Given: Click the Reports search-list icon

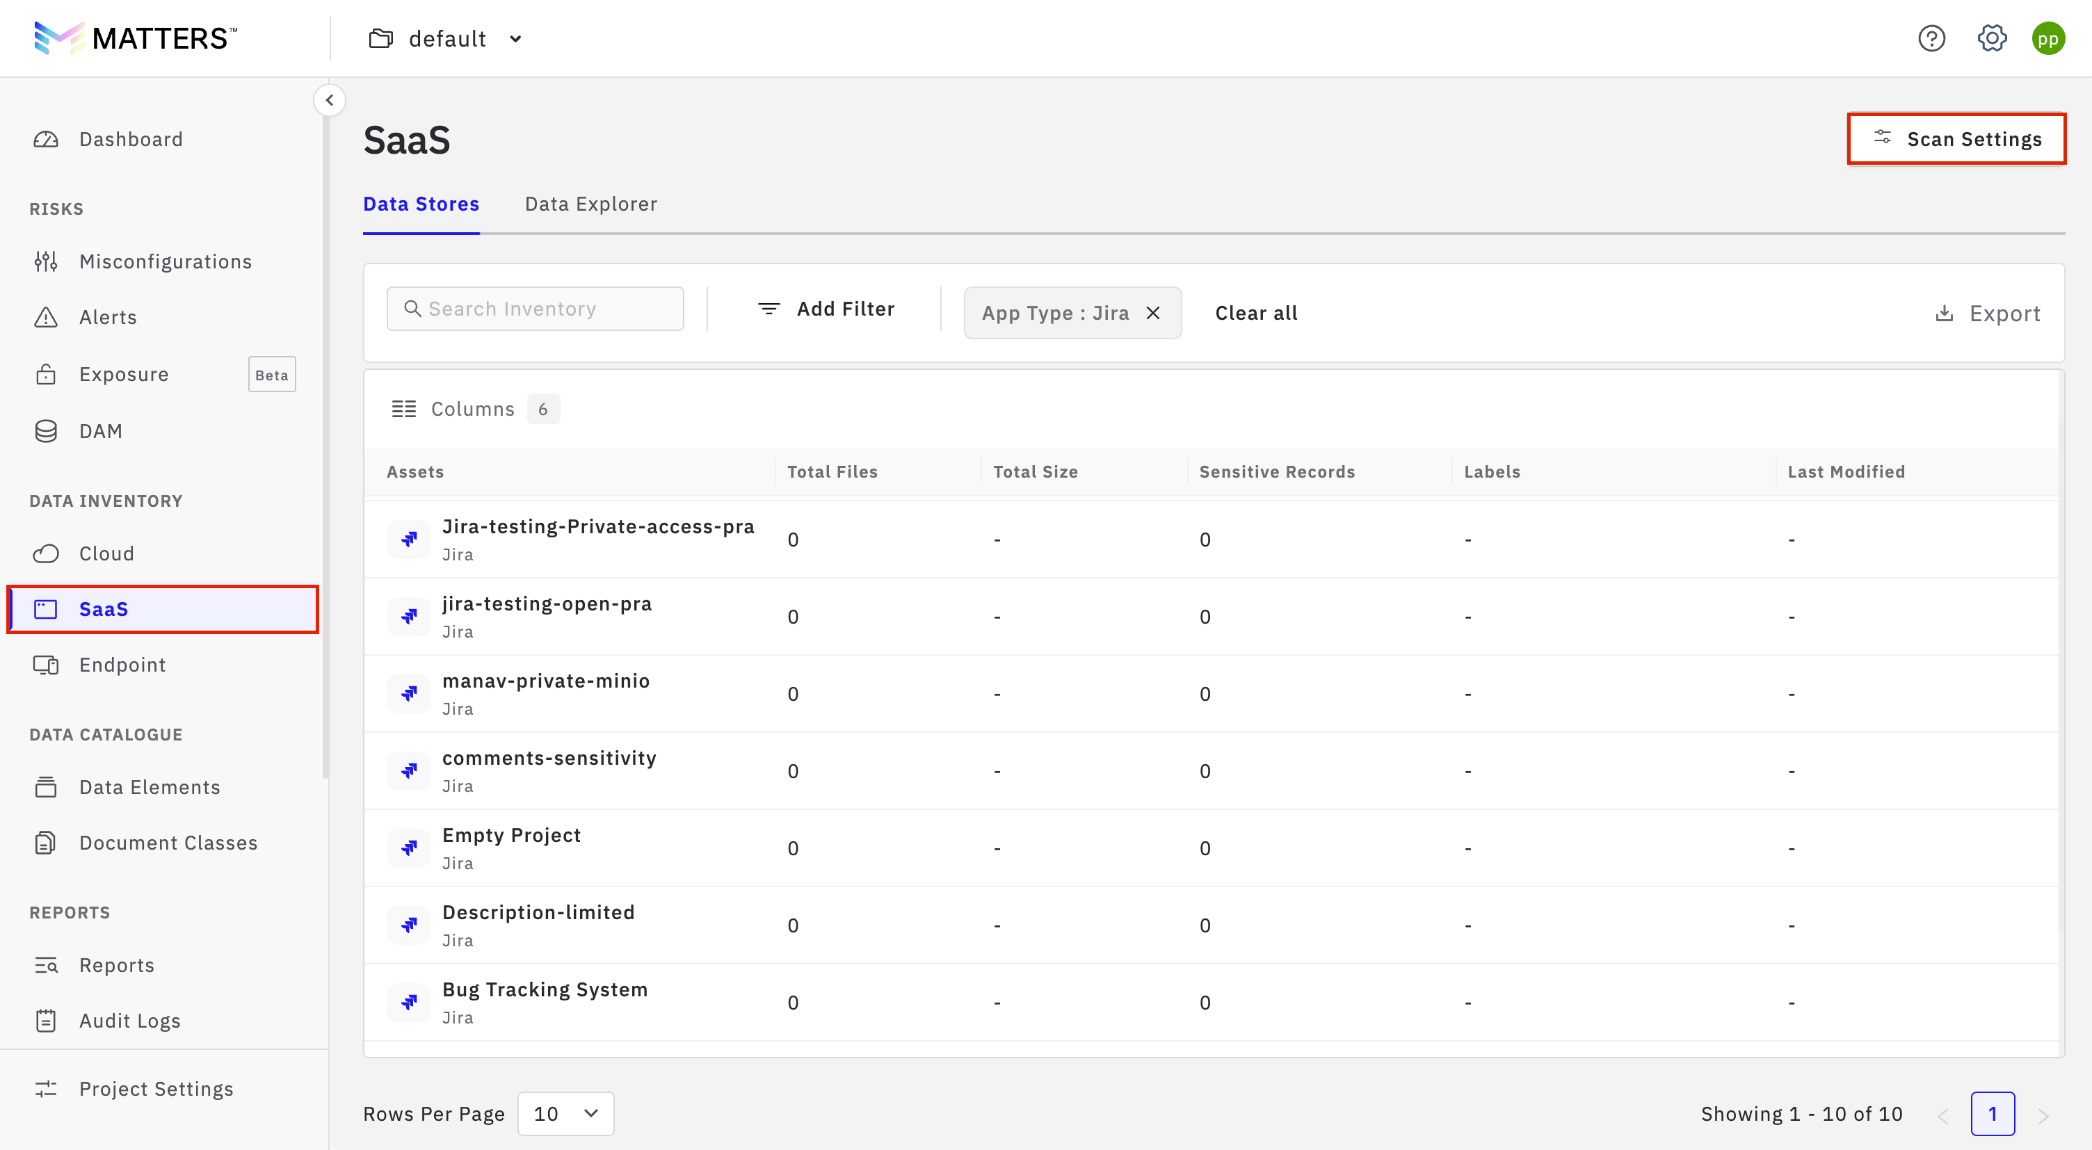Looking at the screenshot, I should pyautogui.click(x=45, y=965).
